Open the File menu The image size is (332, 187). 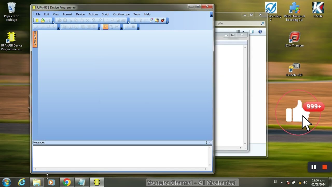38,14
